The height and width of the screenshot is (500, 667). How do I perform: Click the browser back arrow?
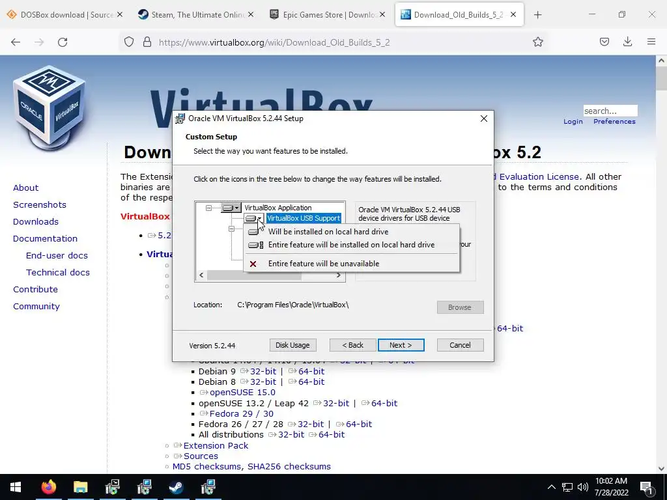[16, 42]
